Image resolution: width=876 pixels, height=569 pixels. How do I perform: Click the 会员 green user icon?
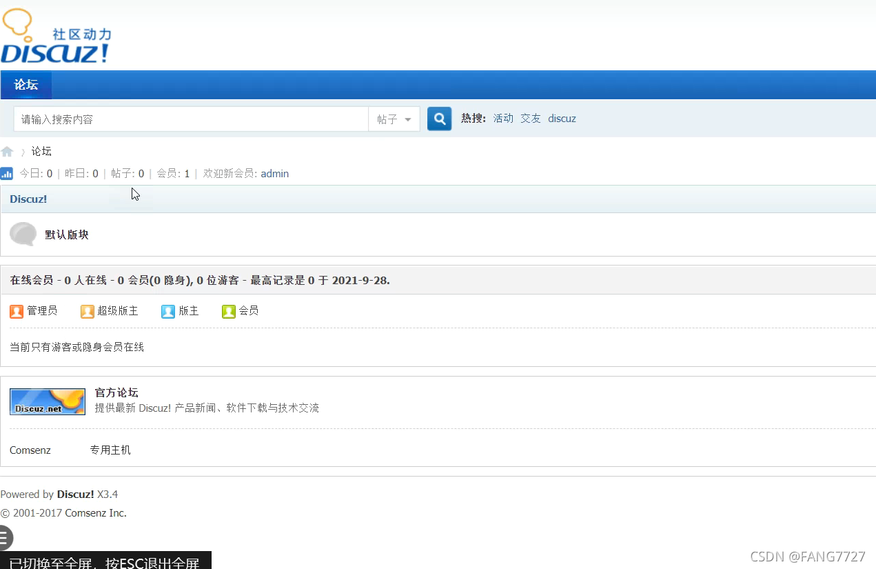(229, 312)
